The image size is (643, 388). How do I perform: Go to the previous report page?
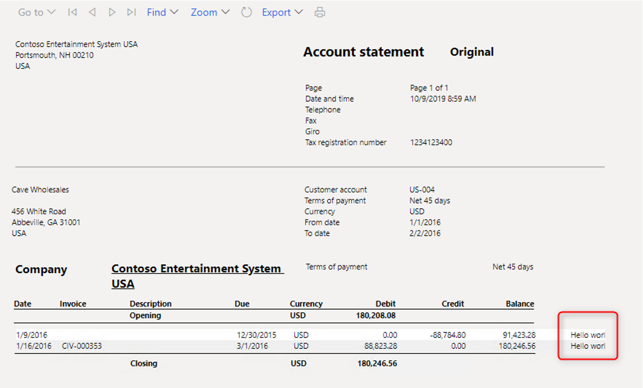[92, 12]
